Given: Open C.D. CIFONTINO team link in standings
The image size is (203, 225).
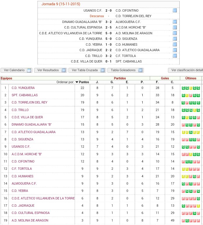Looking at the screenshot, I should (23, 161).
